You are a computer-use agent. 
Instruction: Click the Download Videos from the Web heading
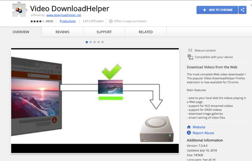point(212,67)
